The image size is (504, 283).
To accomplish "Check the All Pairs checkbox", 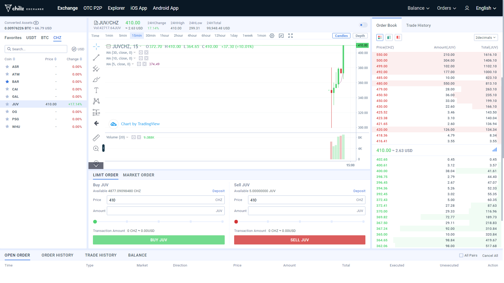I will 461,255.
